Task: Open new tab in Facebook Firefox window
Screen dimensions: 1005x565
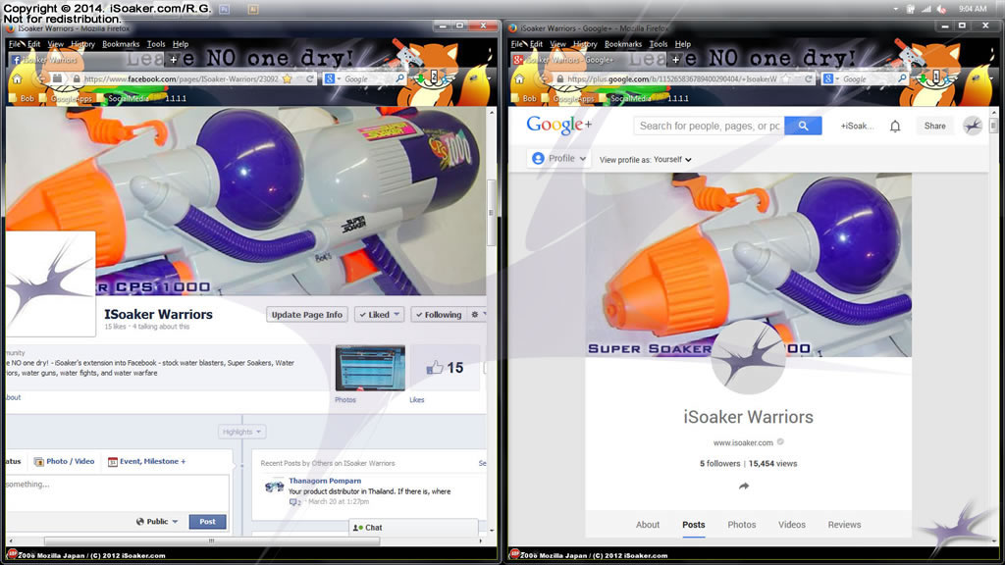Action: (173, 60)
